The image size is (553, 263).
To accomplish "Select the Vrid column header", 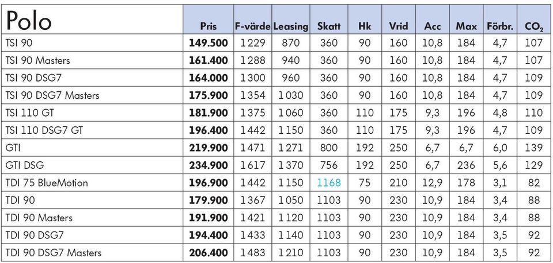I will pos(399,26).
